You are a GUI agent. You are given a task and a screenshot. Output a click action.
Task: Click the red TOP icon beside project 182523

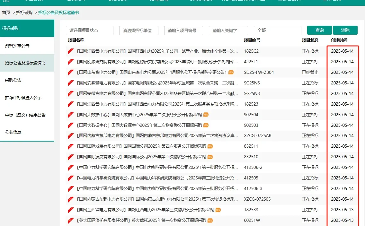(71, 104)
